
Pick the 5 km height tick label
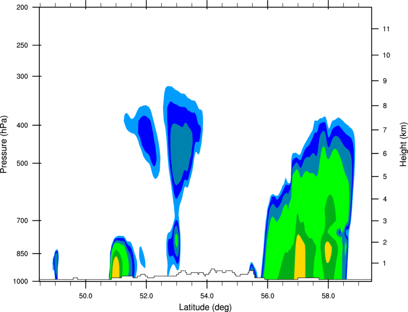(x=385, y=177)
